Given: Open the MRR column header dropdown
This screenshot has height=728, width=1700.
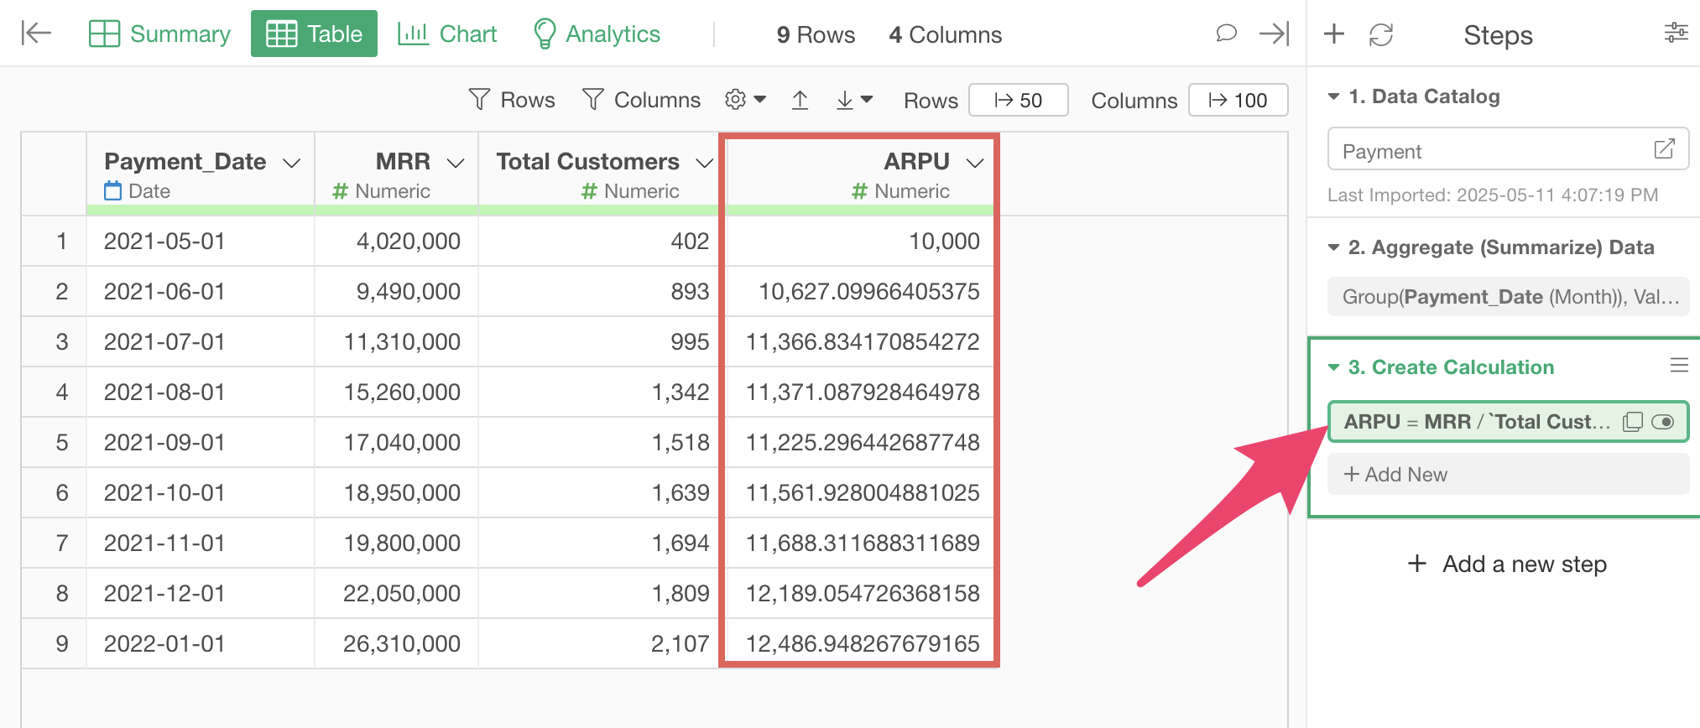Looking at the screenshot, I should 456,163.
